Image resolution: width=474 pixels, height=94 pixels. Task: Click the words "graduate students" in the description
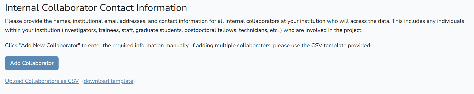[158, 30]
